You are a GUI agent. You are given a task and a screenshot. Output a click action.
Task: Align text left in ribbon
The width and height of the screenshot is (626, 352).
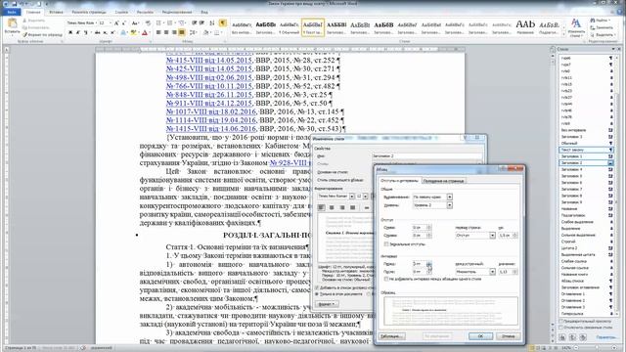click(158, 32)
